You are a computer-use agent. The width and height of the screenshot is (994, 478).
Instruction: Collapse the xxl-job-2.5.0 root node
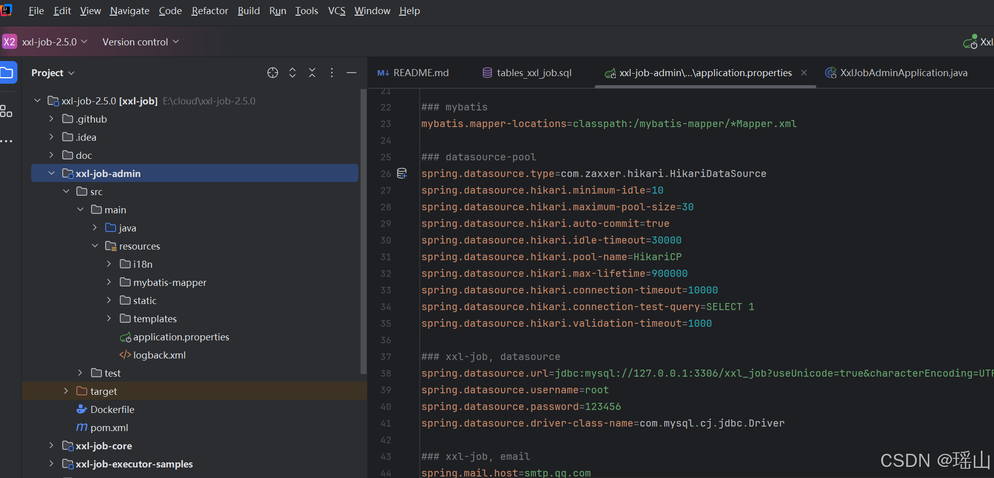pyautogui.click(x=37, y=101)
